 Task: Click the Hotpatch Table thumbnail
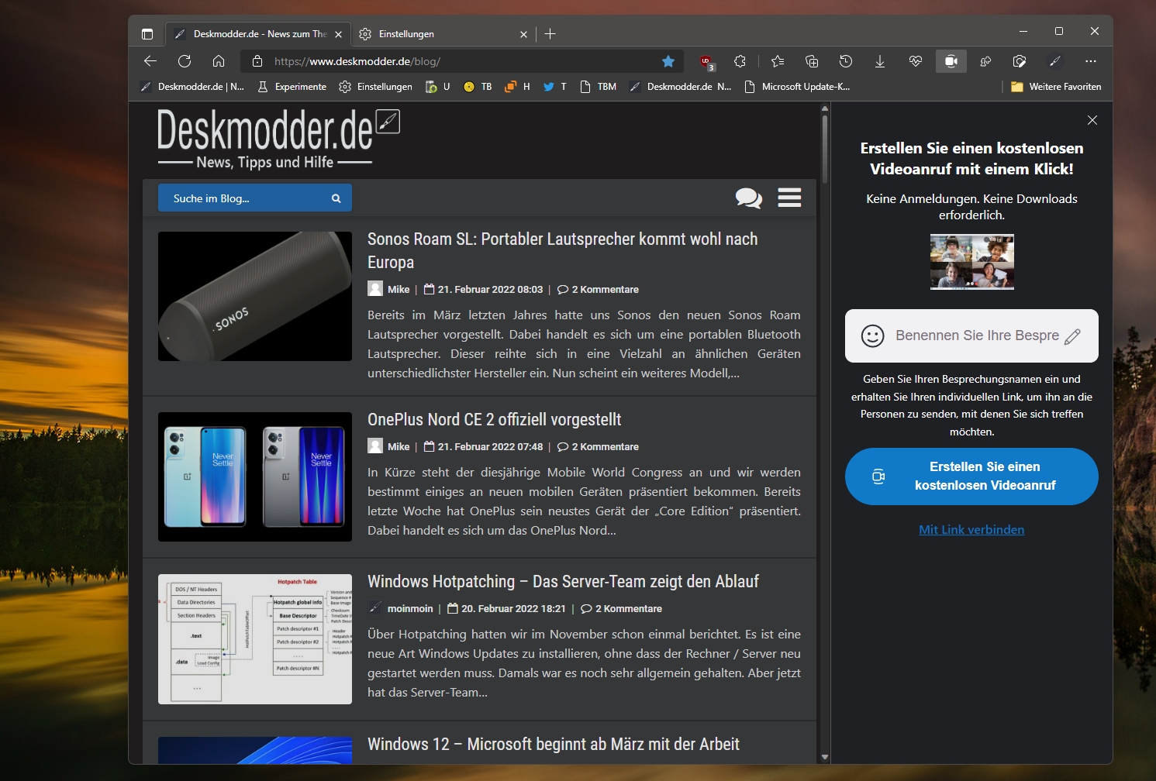(255, 639)
